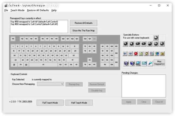The width and height of the screenshot is (175, 116).
Task: Select the monitor with dot wake icon
Action: point(132,63)
